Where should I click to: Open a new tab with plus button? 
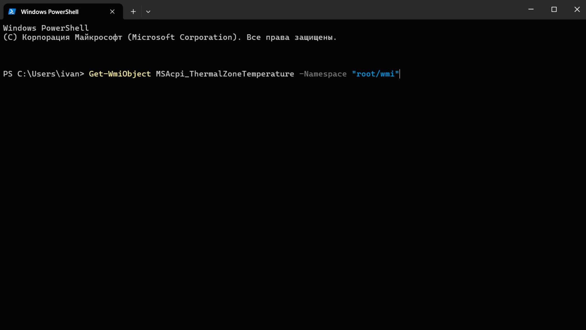click(x=133, y=12)
